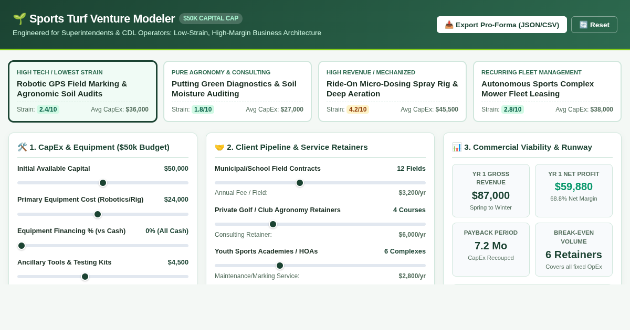Click the handshake icon beside Client Pipeline

click(x=219, y=147)
